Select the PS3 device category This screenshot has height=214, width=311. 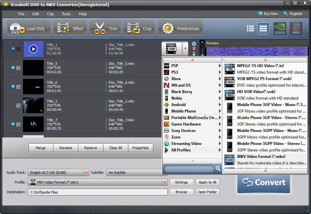pyautogui.click(x=192, y=72)
